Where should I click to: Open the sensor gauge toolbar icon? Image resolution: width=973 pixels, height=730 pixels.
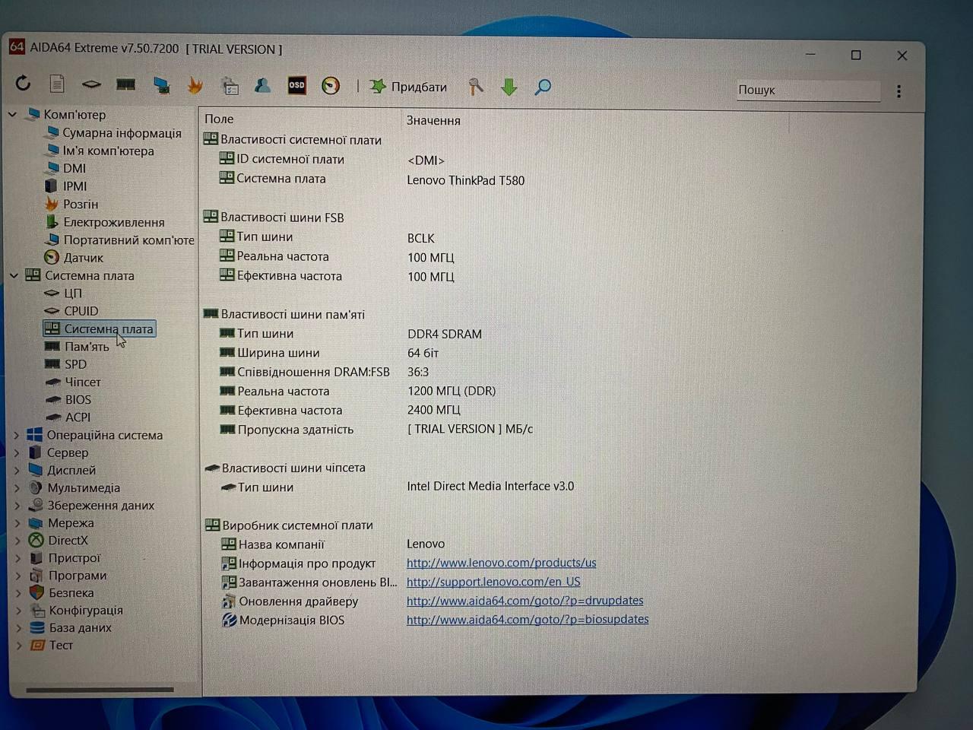[331, 86]
